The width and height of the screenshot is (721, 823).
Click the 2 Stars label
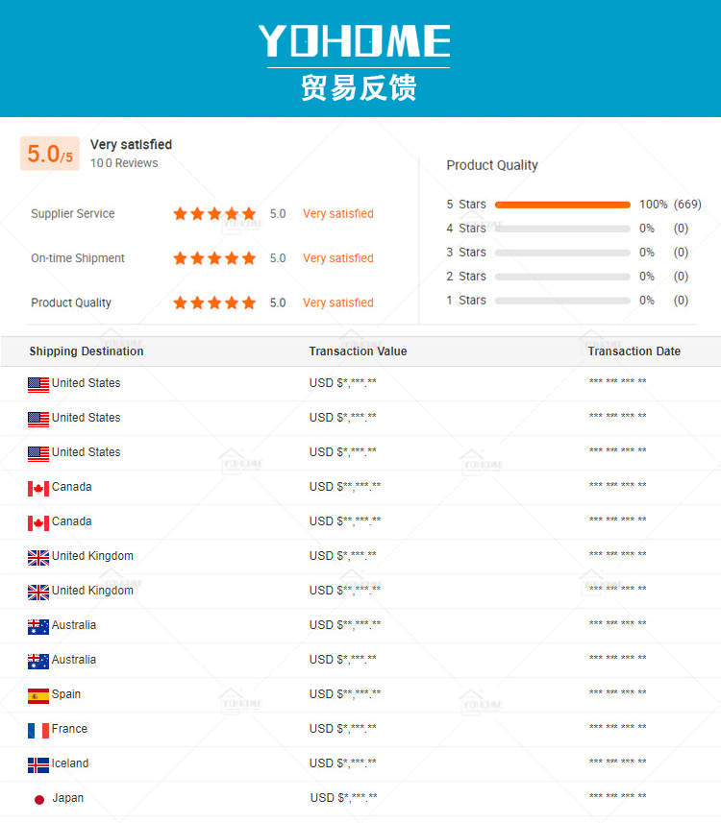click(x=466, y=276)
